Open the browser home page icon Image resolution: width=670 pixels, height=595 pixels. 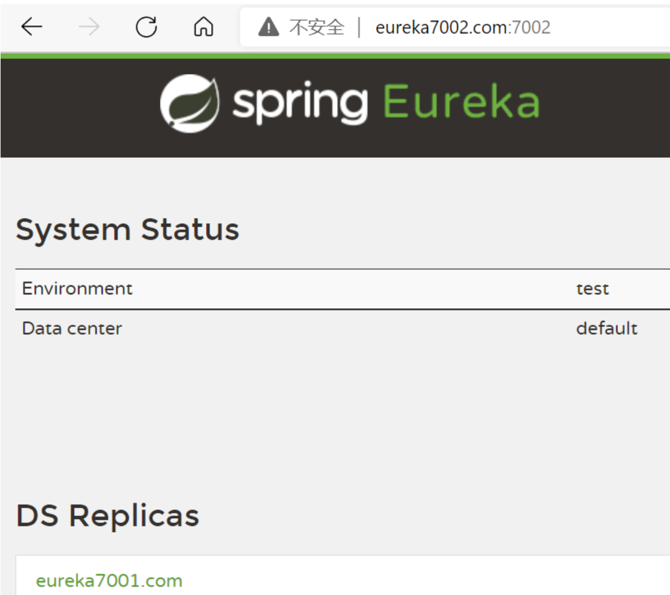(204, 27)
